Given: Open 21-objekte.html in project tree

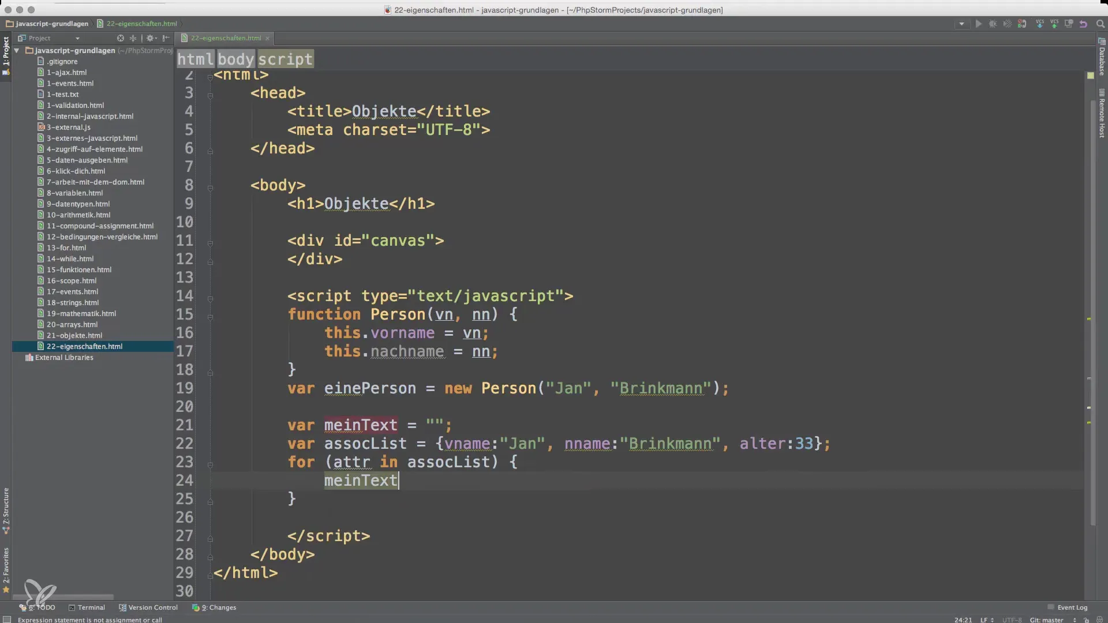Looking at the screenshot, I should [74, 335].
